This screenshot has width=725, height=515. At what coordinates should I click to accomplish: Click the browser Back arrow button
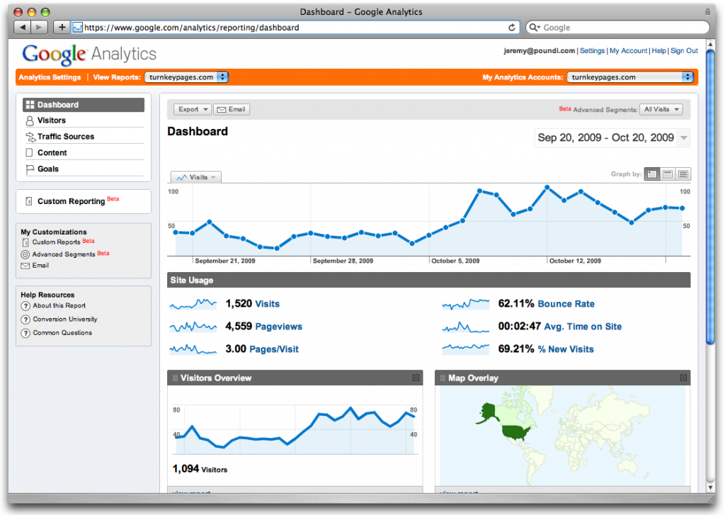[23, 28]
